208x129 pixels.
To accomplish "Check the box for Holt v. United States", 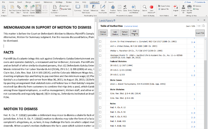I will (x=100, y=46).
